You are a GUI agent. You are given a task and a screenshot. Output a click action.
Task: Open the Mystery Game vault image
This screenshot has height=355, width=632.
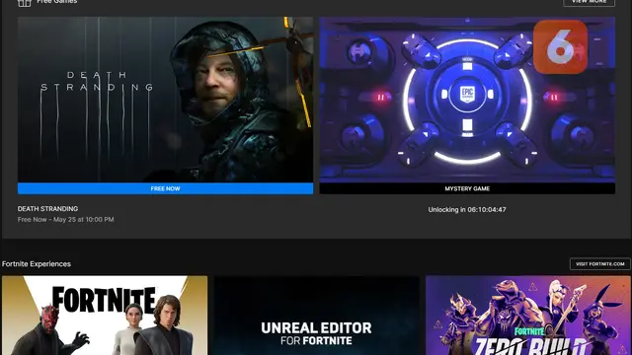tap(467, 100)
